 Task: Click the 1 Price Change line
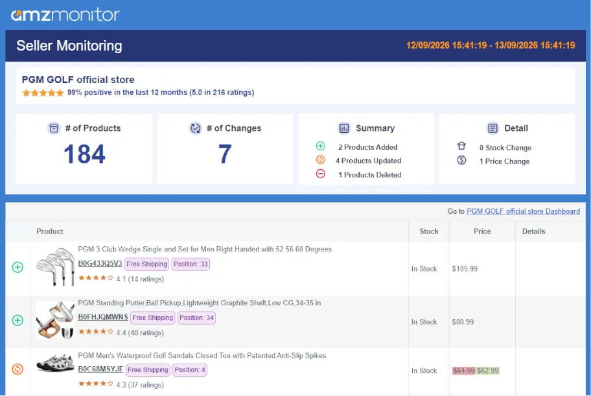[505, 161]
